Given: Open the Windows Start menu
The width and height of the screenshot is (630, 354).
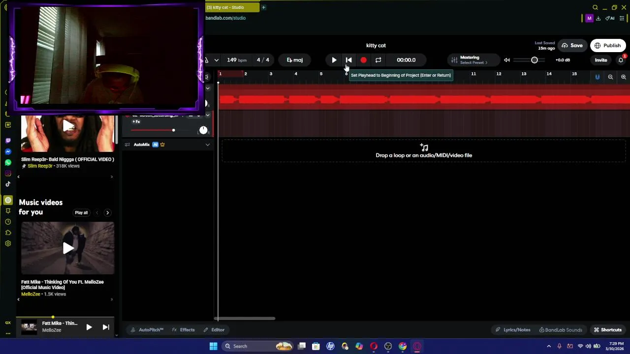Looking at the screenshot, I should (213, 346).
